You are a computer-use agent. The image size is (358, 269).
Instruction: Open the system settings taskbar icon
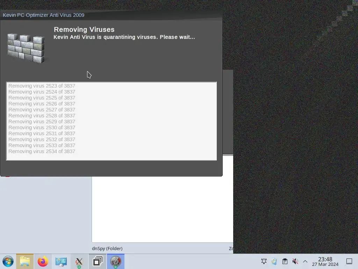point(61,261)
